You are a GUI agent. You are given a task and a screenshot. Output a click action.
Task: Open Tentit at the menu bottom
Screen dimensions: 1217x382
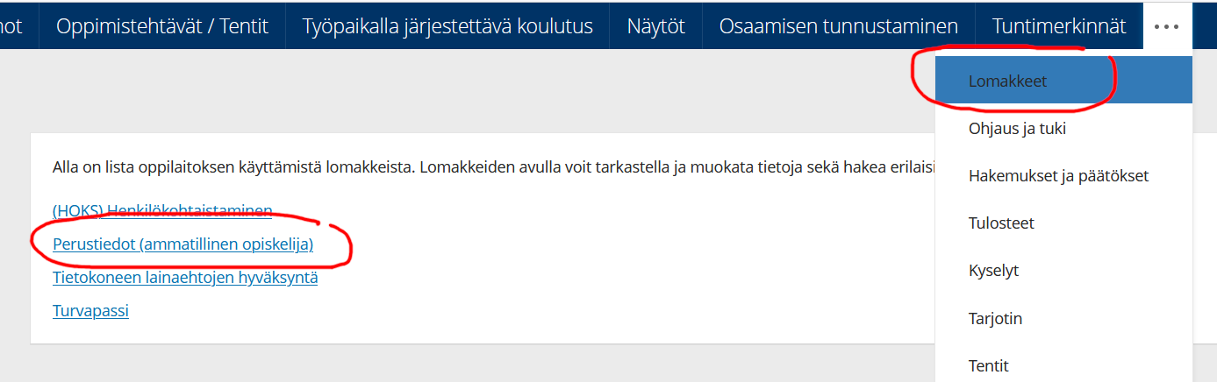pyautogui.click(x=988, y=365)
